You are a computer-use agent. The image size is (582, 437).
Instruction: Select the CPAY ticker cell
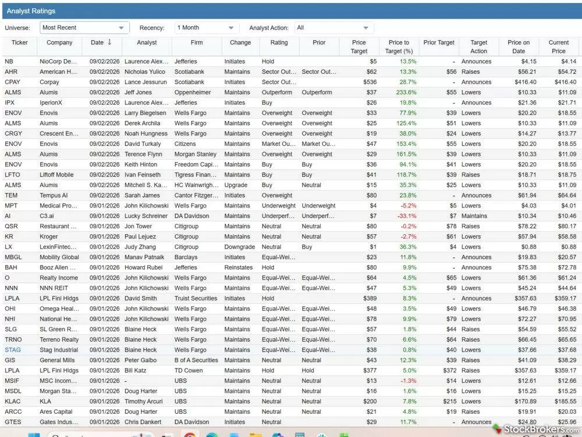(12, 82)
